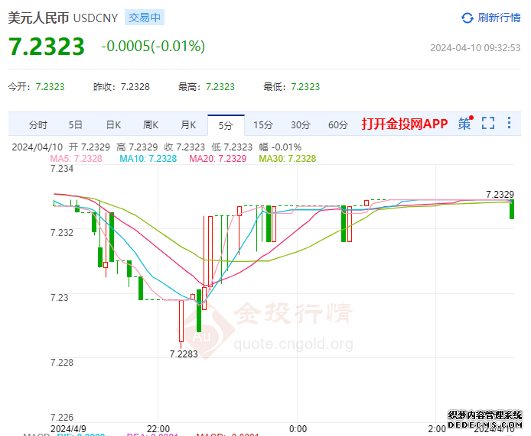
Task: Click the 7.234 price axis label
Action: [x=62, y=168]
